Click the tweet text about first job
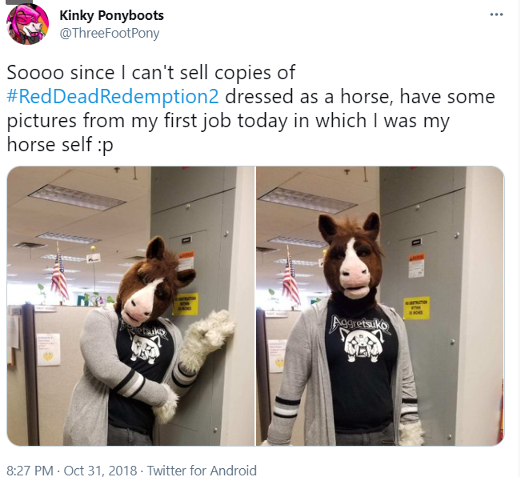 [x=250, y=108]
